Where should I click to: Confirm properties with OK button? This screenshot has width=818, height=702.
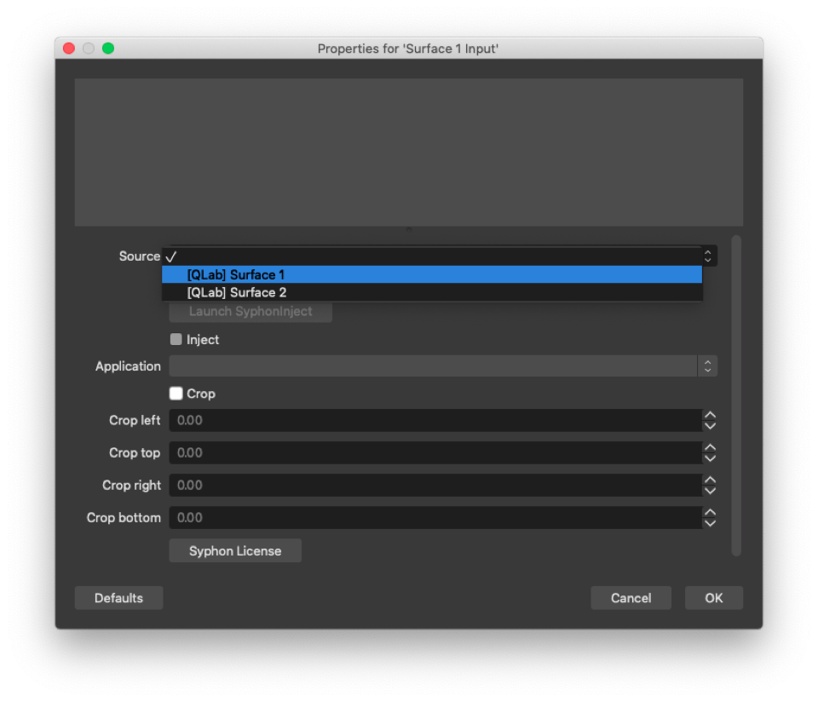point(713,598)
